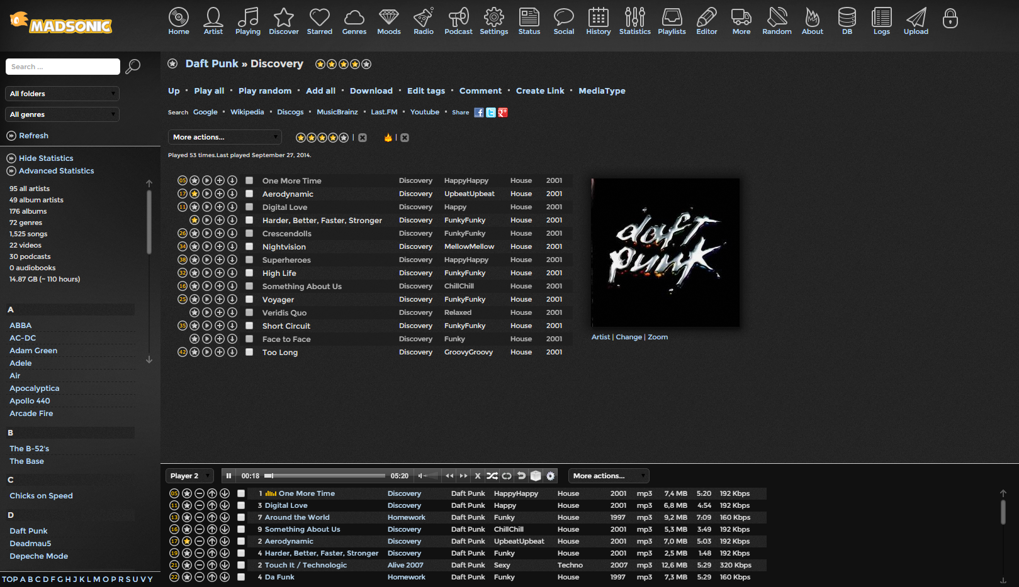Click the undo arrow icon in player

(x=521, y=476)
